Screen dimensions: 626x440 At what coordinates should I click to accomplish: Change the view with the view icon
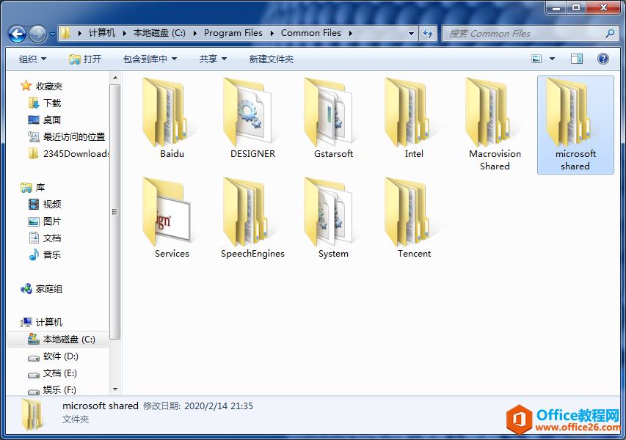[536, 59]
